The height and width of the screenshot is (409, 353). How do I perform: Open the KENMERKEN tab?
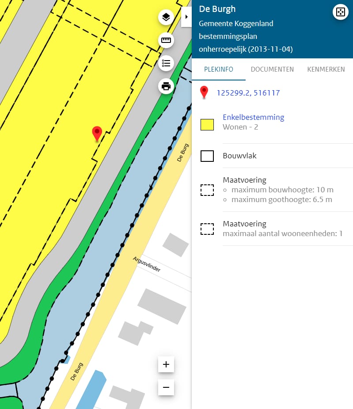tap(326, 69)
